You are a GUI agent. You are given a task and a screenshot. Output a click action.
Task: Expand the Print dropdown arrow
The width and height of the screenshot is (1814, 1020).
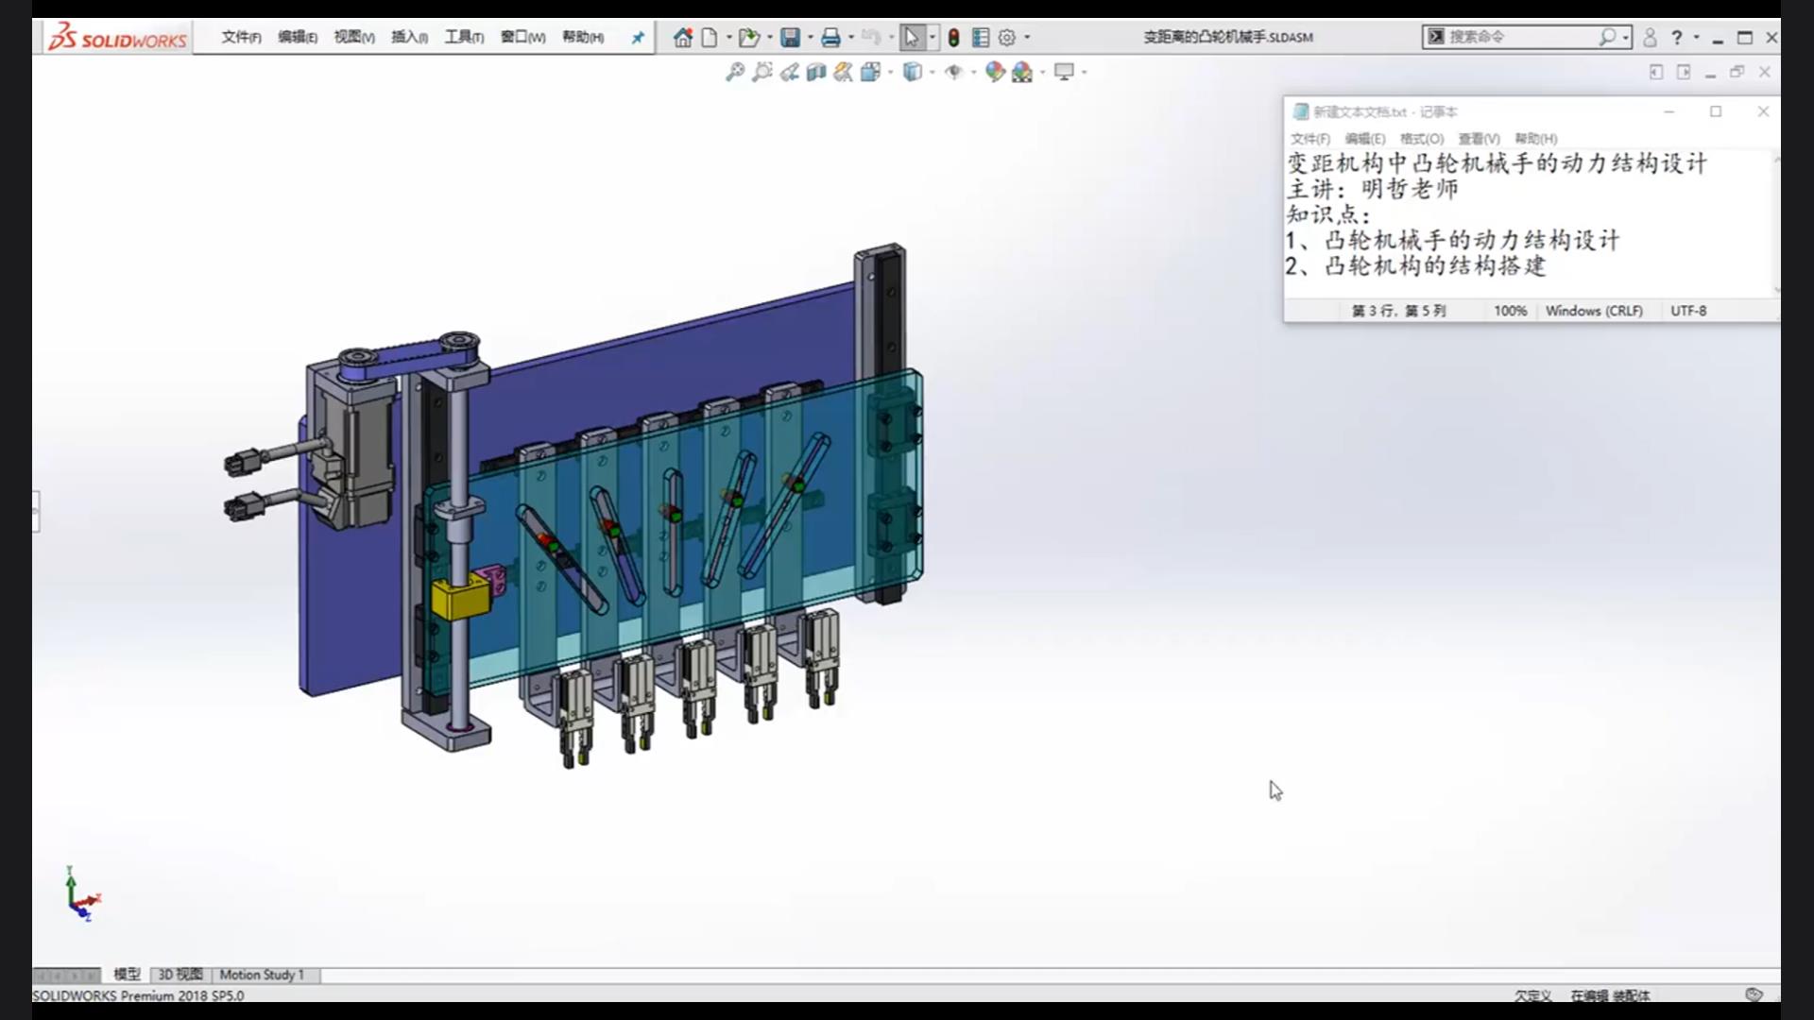(x=851, y=38)
